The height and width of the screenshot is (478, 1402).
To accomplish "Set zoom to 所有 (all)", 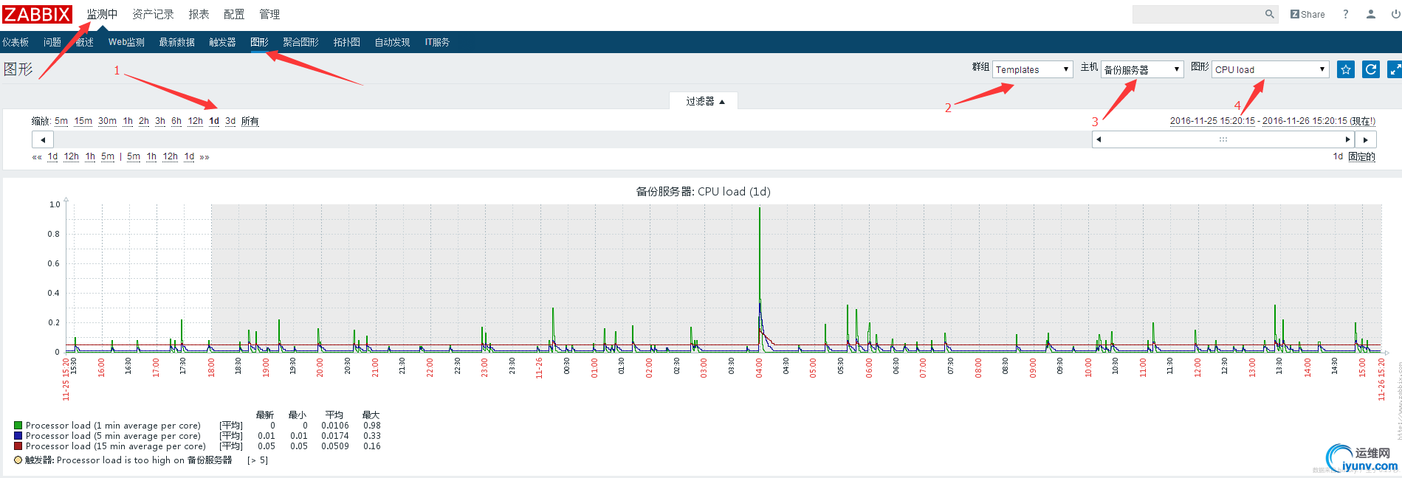I will (x=250, y=121).
